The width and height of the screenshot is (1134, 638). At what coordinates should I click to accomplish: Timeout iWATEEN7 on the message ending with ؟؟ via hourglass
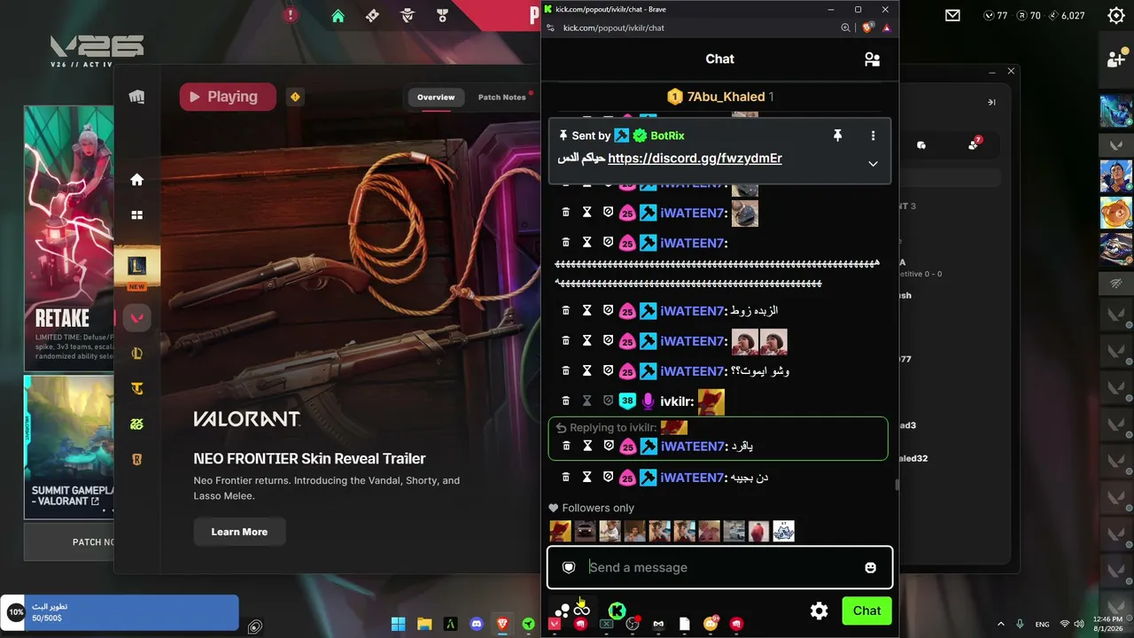(586, 370)
